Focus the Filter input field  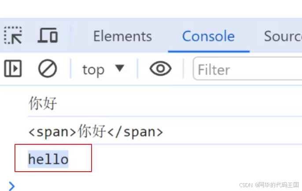tap(247, 69)
